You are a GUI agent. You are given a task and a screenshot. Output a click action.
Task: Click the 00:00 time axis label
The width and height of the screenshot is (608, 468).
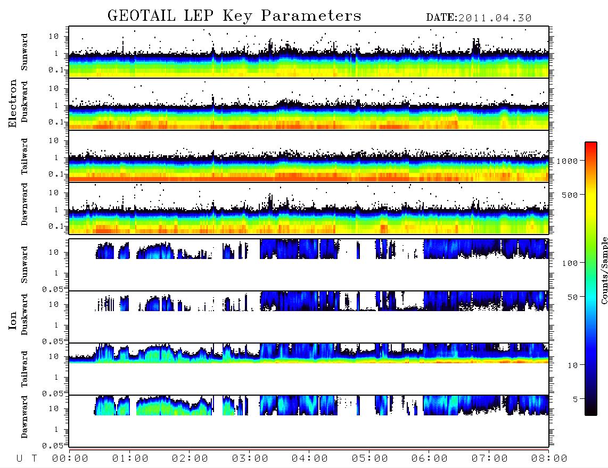pyautogui.click(x=70, y=458)
